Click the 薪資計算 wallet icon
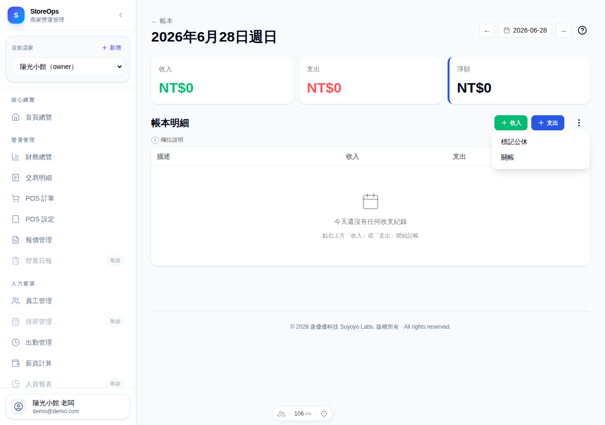Screen dimensions: 605x425 point(16,363)
